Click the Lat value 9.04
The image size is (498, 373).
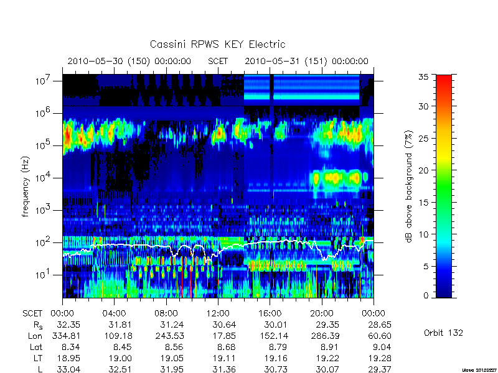[382, 347]
